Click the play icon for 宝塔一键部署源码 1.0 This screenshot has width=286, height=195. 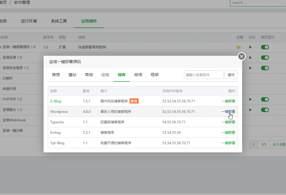(x=250, y=47)
